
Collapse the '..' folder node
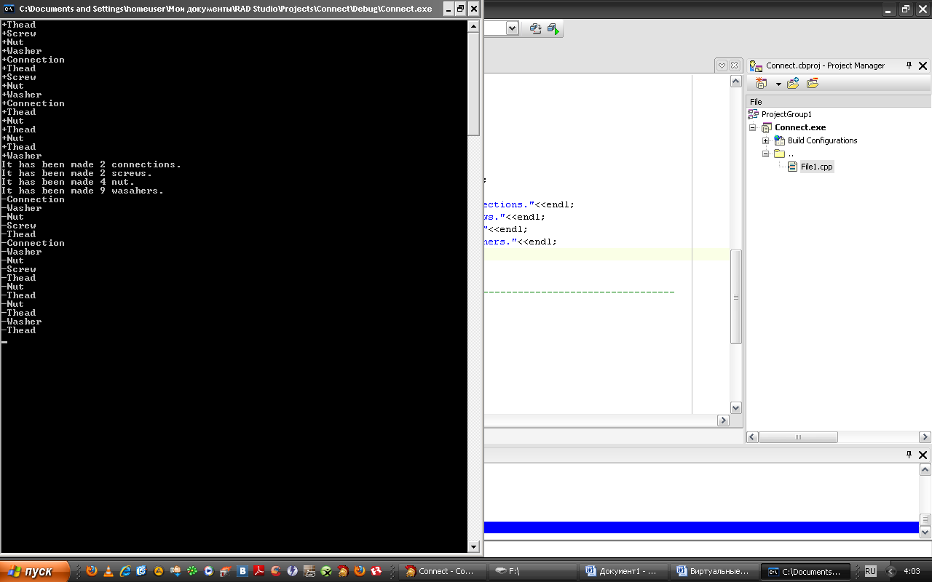coord(766,154)
